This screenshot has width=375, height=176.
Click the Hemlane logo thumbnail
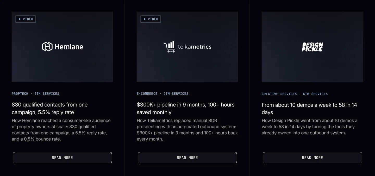click(62, 47)
